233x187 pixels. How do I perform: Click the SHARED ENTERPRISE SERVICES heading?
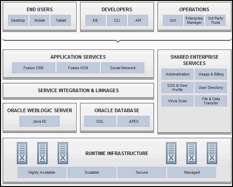coord(195,60)
